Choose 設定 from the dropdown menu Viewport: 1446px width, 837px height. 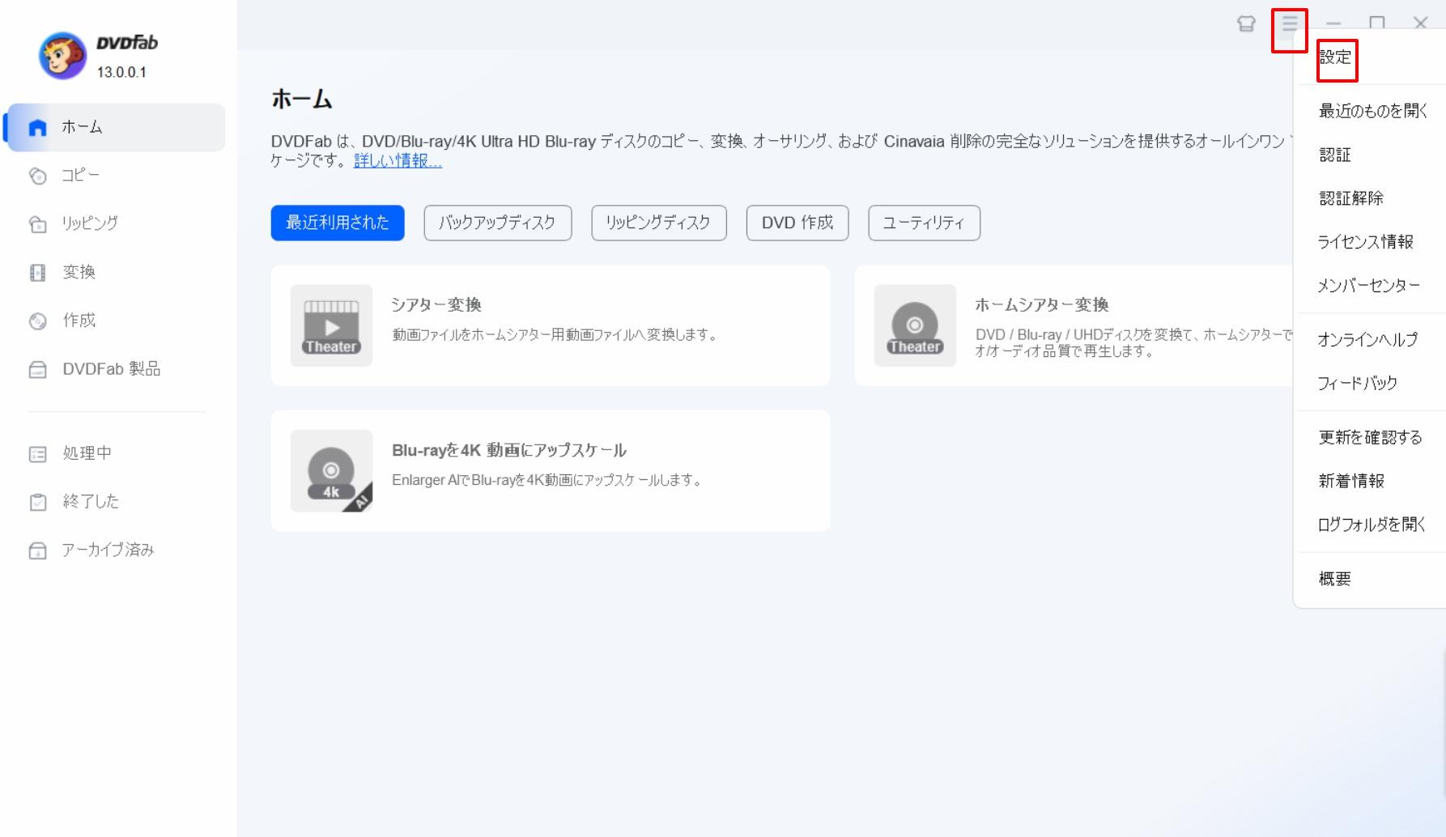1336,57
